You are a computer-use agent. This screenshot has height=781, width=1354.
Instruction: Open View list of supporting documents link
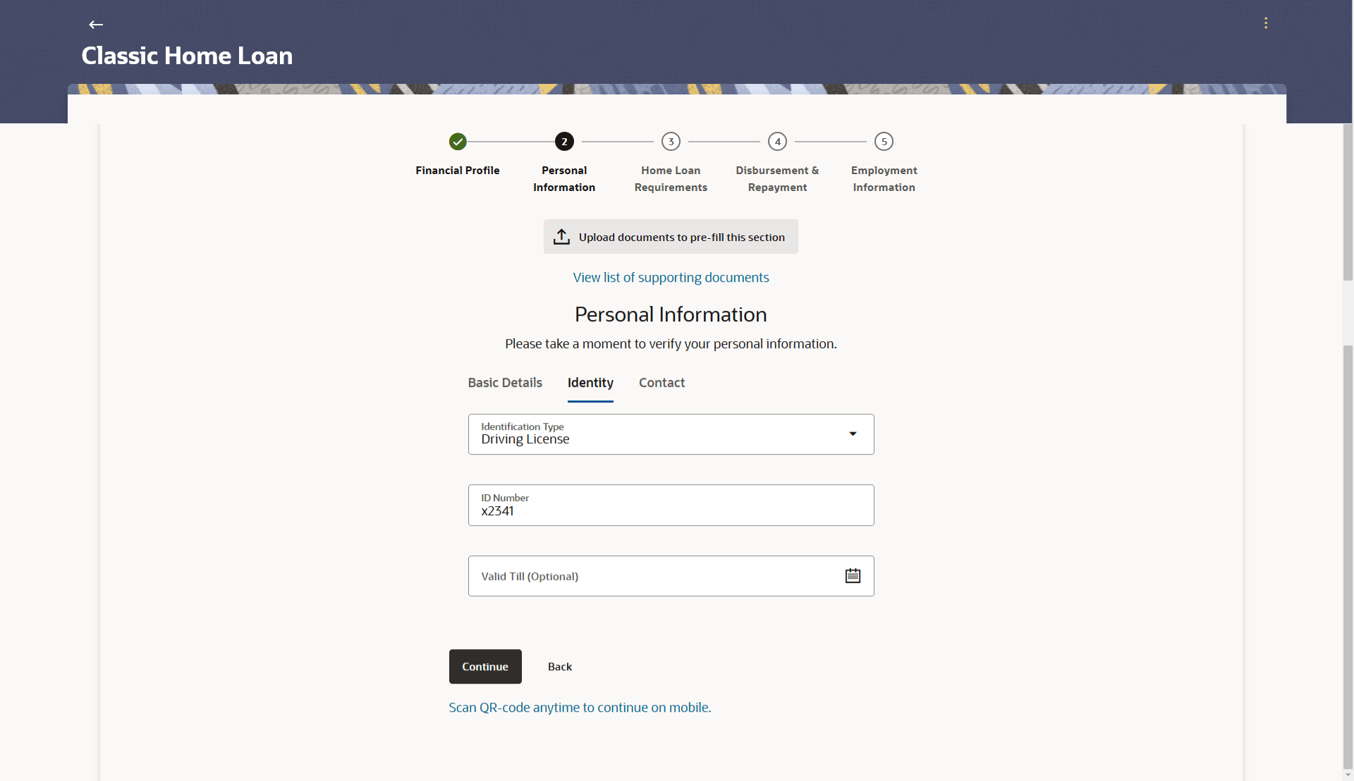(x=671, y=278)
